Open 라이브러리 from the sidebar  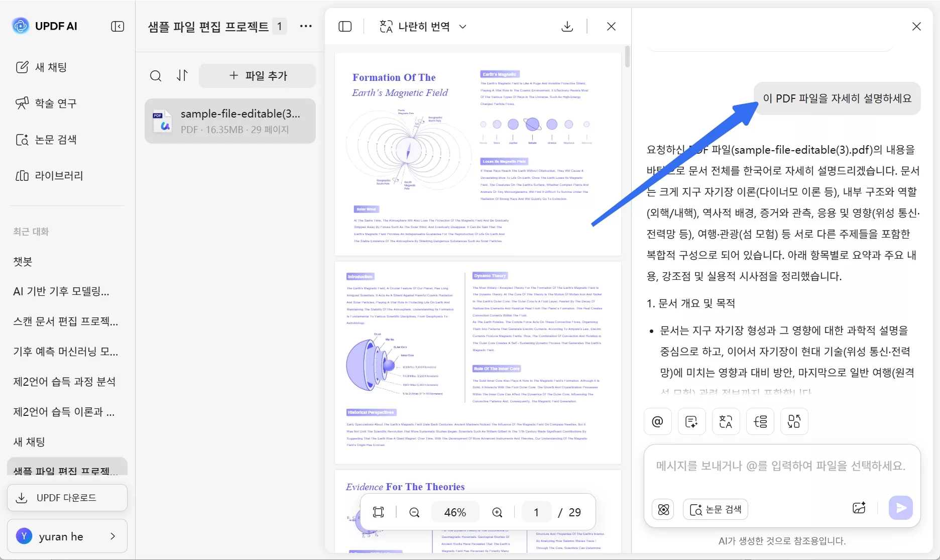59,176
